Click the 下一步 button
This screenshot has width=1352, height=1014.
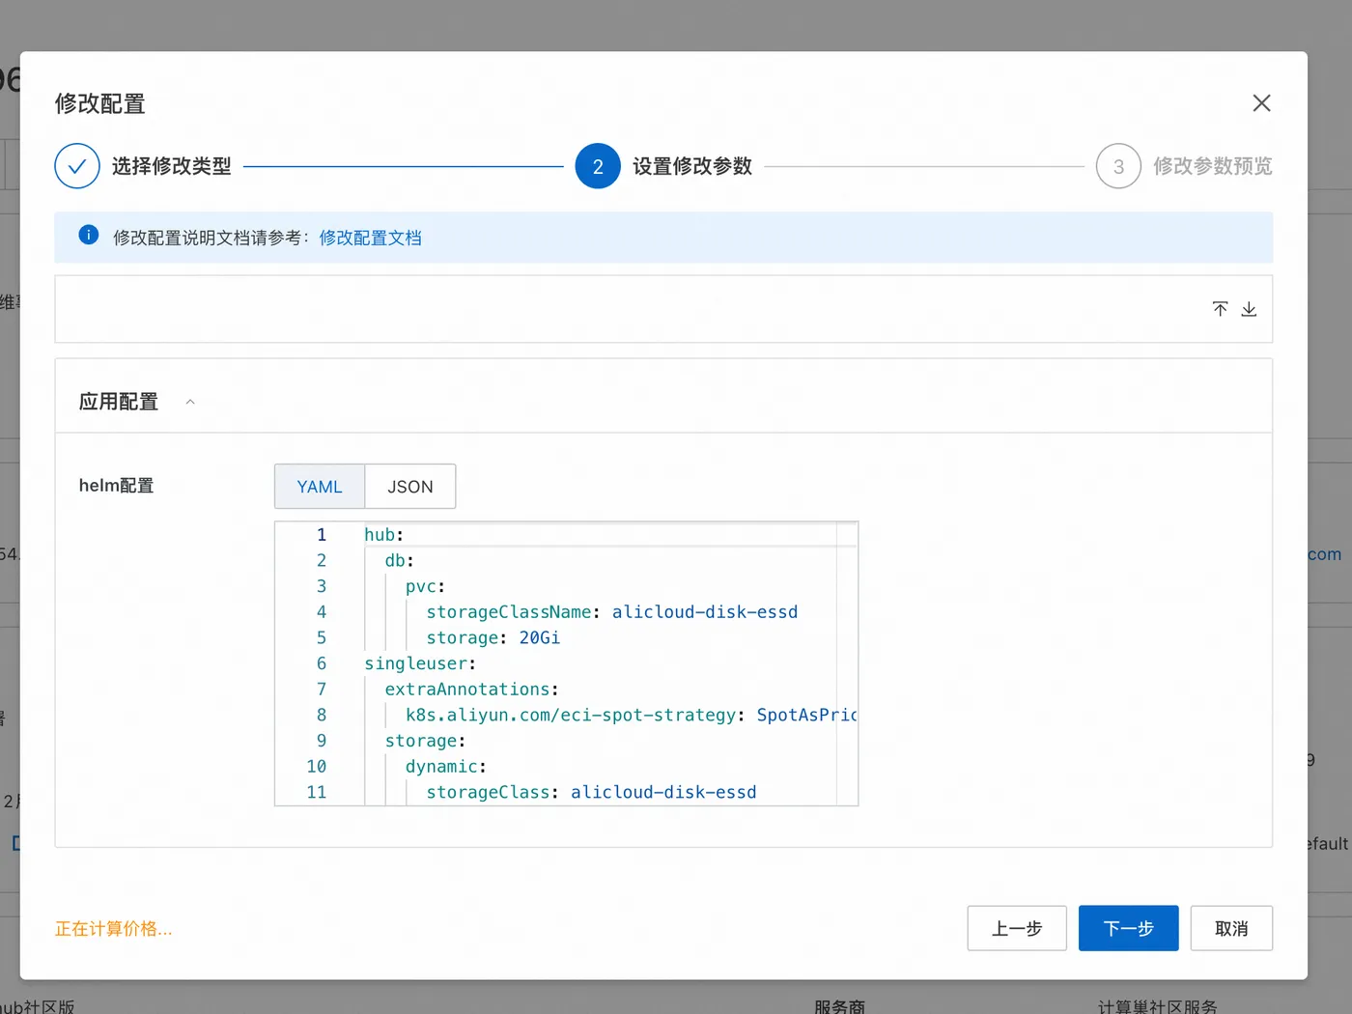(x=1128, y=928)
